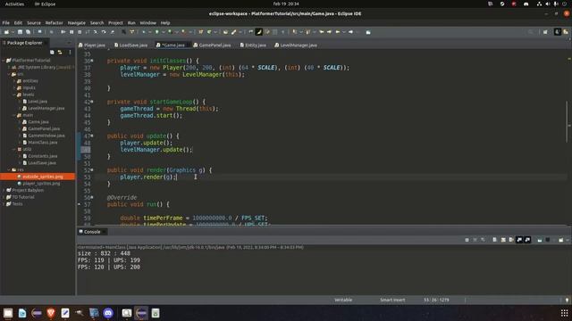This screenshot has width=572, height=321.
Task: Select player_sprites.png in res folder
Action: (x=41, y=184)
